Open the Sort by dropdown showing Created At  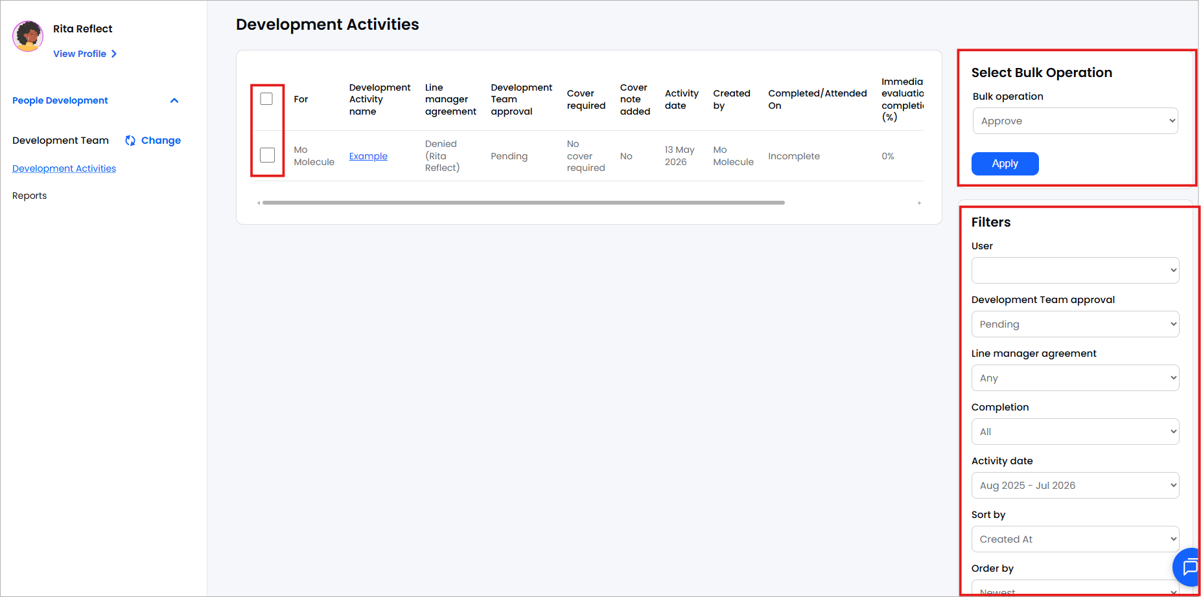[1075, 539]
